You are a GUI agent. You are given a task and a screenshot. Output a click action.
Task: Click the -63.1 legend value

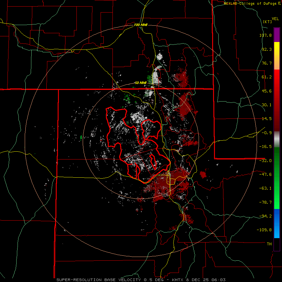(265, 188)
